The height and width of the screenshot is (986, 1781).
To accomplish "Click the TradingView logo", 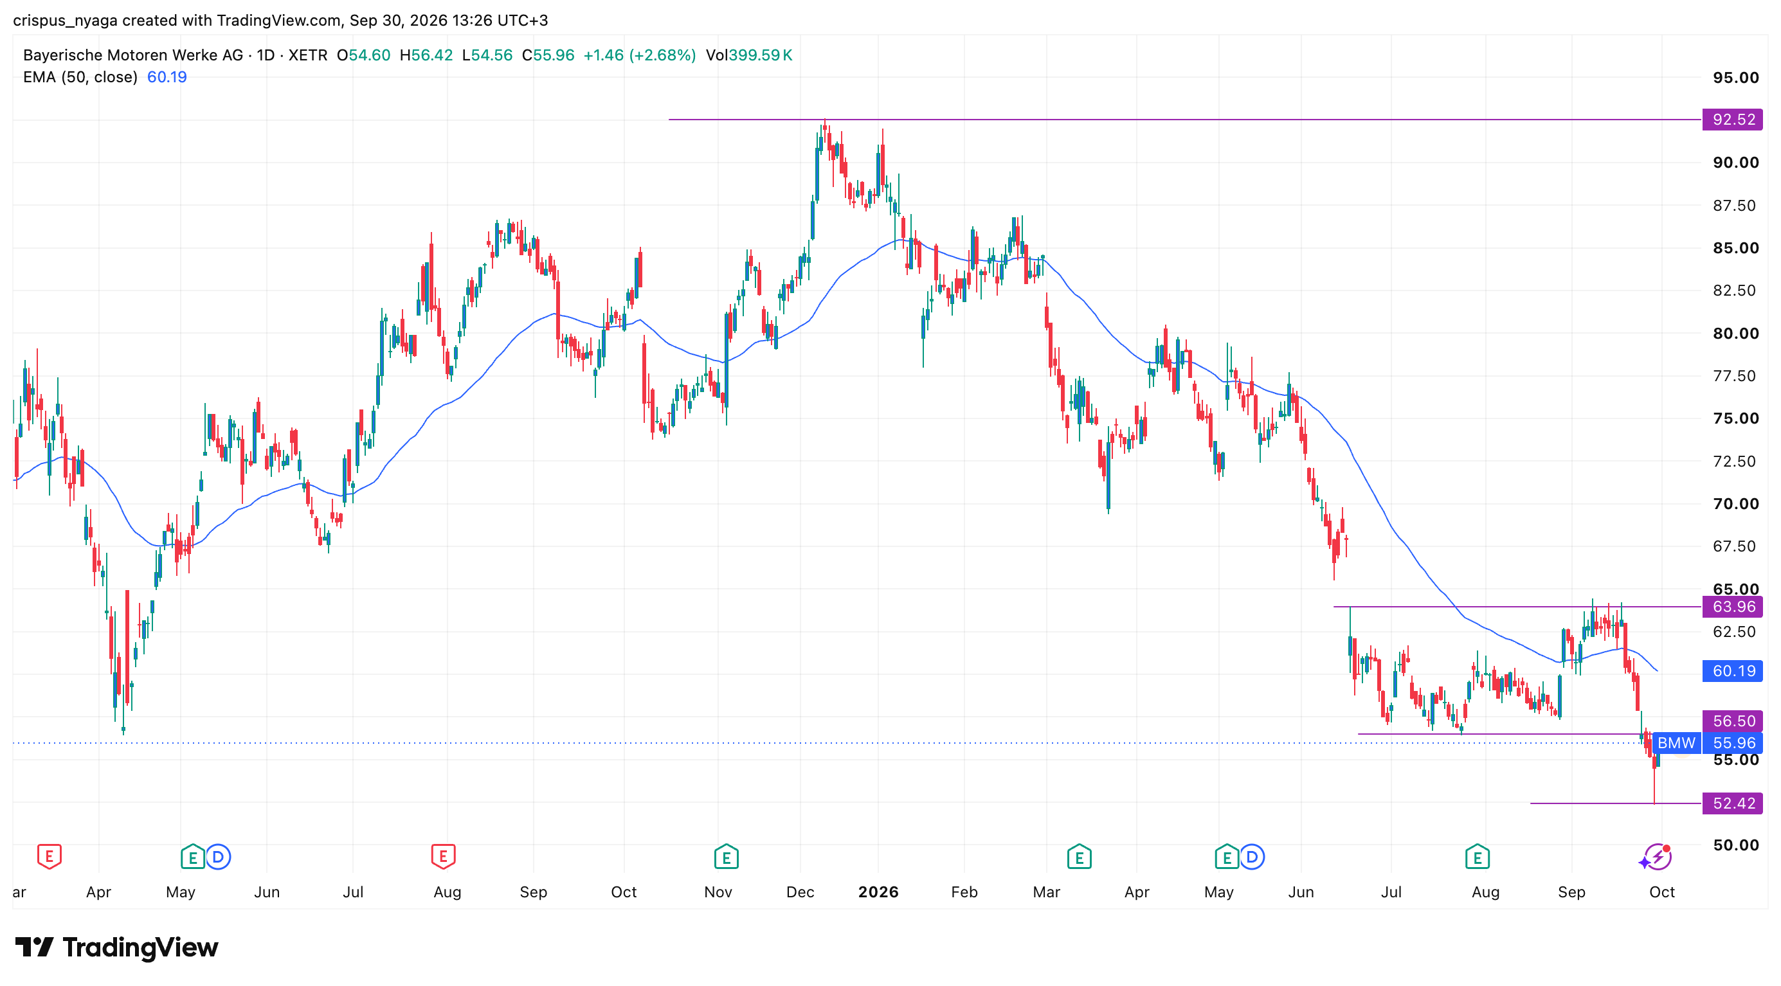I will pos(116,947).
